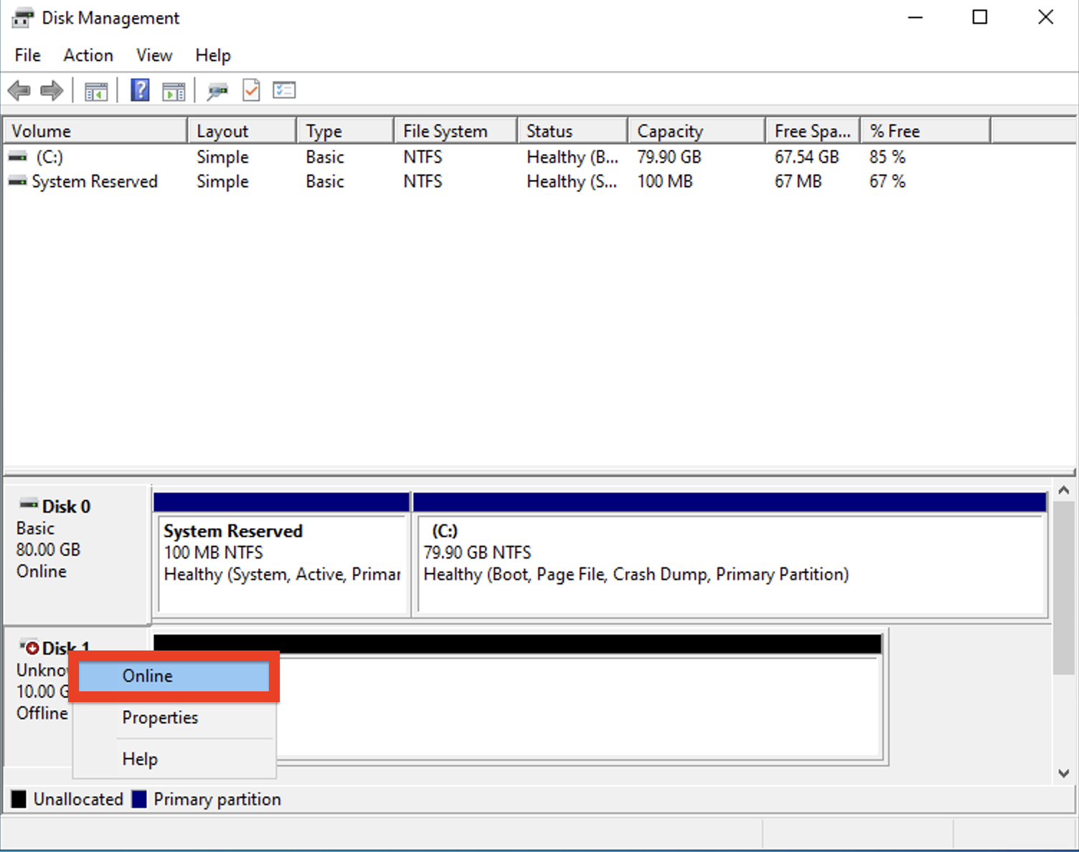This screenshot has width=1079, height=852.
Task: Click the 100 MB capacity cell
Action: point(665,181)
